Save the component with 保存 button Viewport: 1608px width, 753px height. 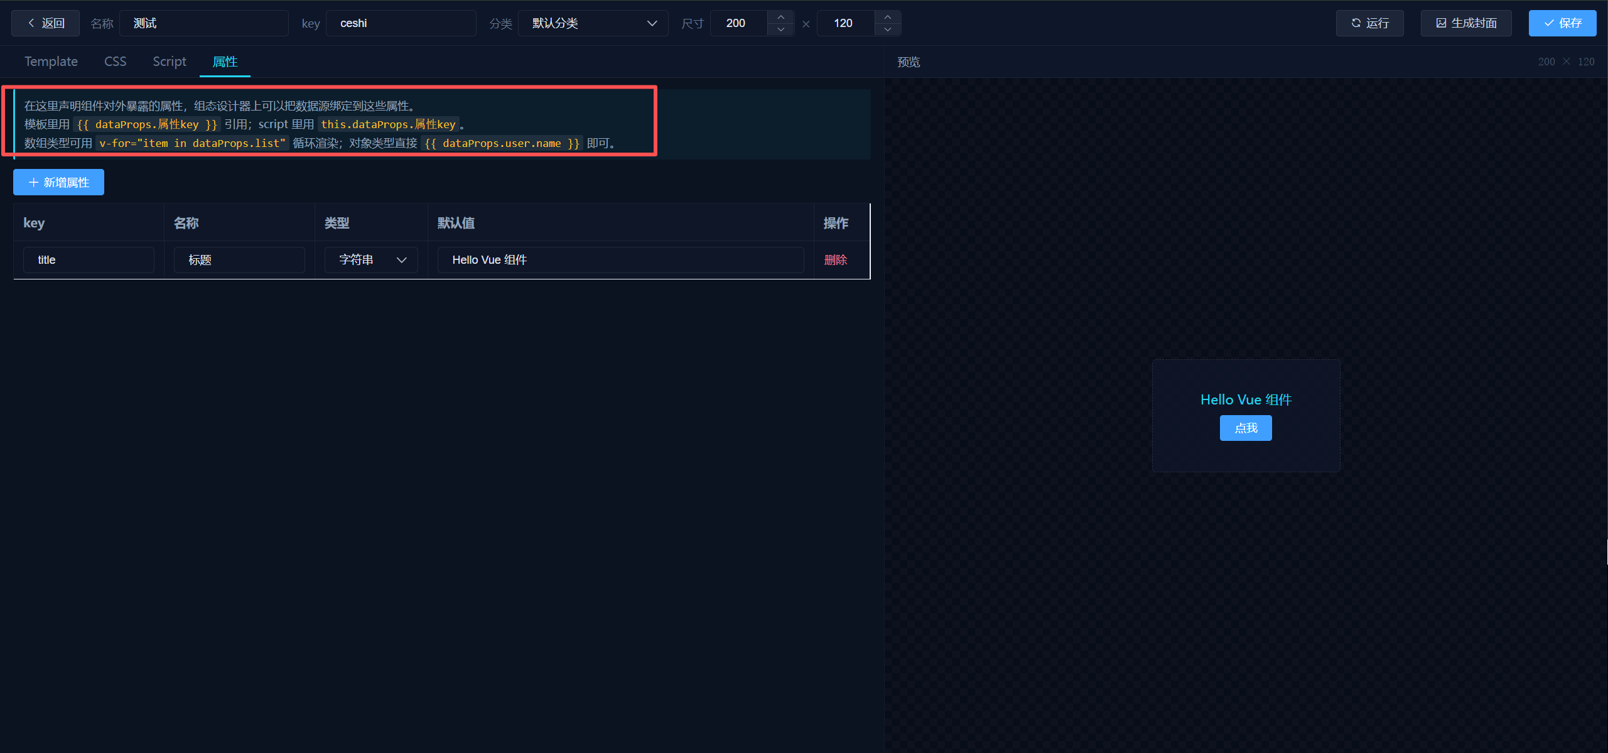[x=1562, y=23]
